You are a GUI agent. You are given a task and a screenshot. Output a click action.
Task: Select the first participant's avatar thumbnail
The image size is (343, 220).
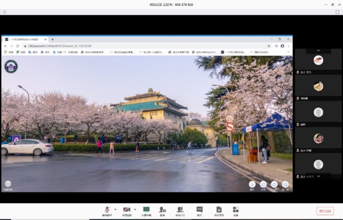318,60
